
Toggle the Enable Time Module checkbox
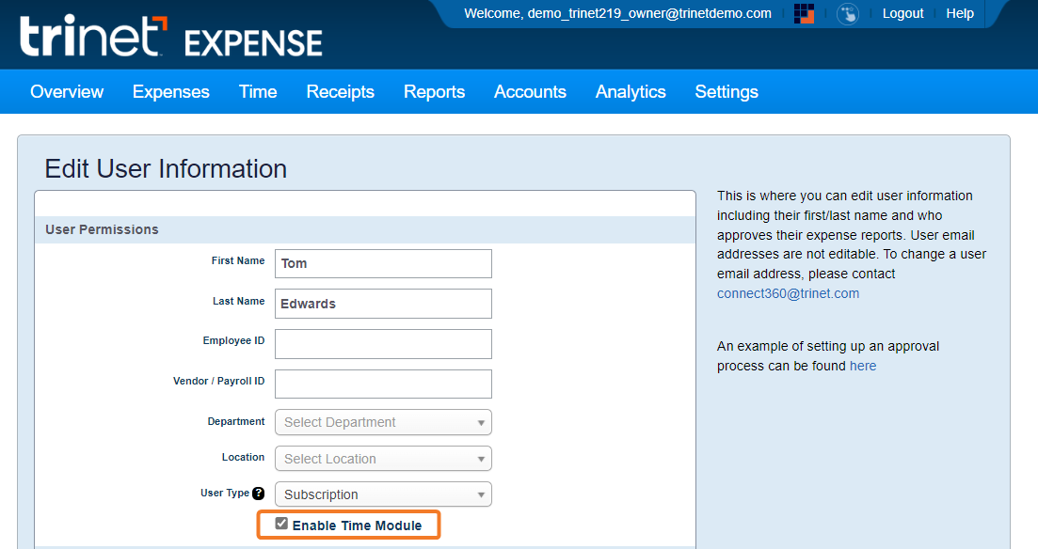tap(281, 524)
